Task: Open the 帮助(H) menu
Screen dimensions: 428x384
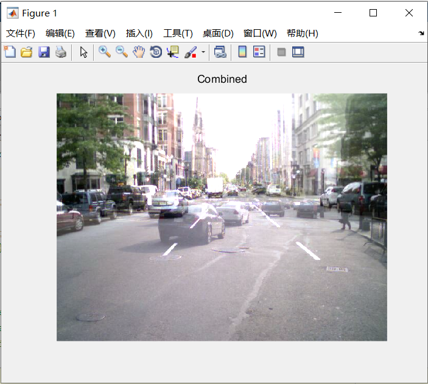Action: click(303, 33)
